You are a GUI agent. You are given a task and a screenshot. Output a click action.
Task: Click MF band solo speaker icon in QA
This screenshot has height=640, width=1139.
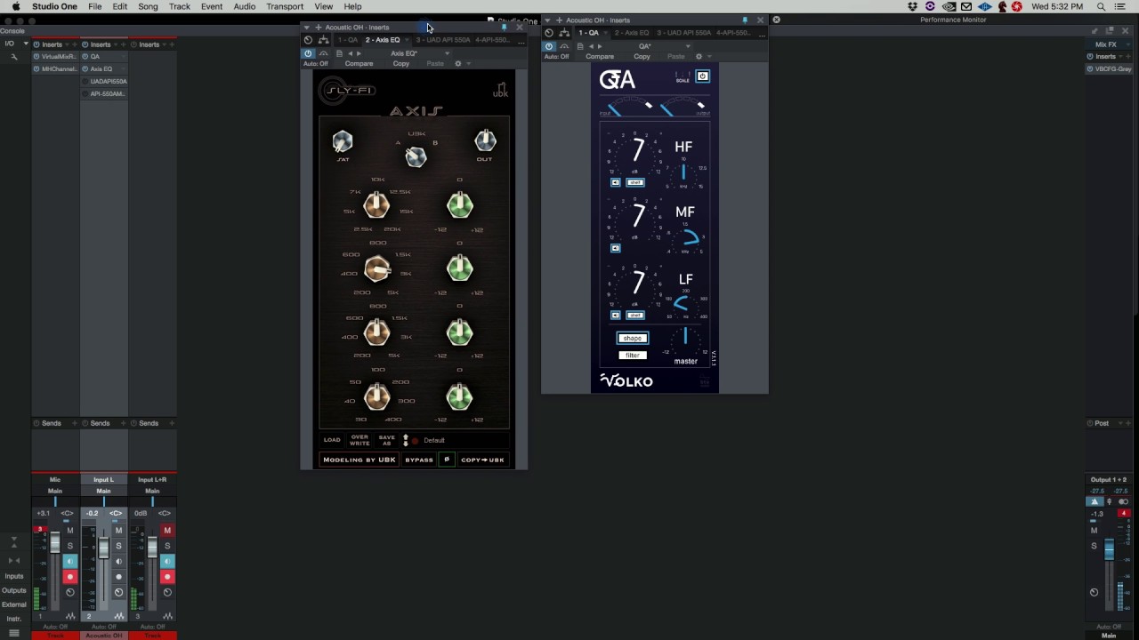[615, 248]
